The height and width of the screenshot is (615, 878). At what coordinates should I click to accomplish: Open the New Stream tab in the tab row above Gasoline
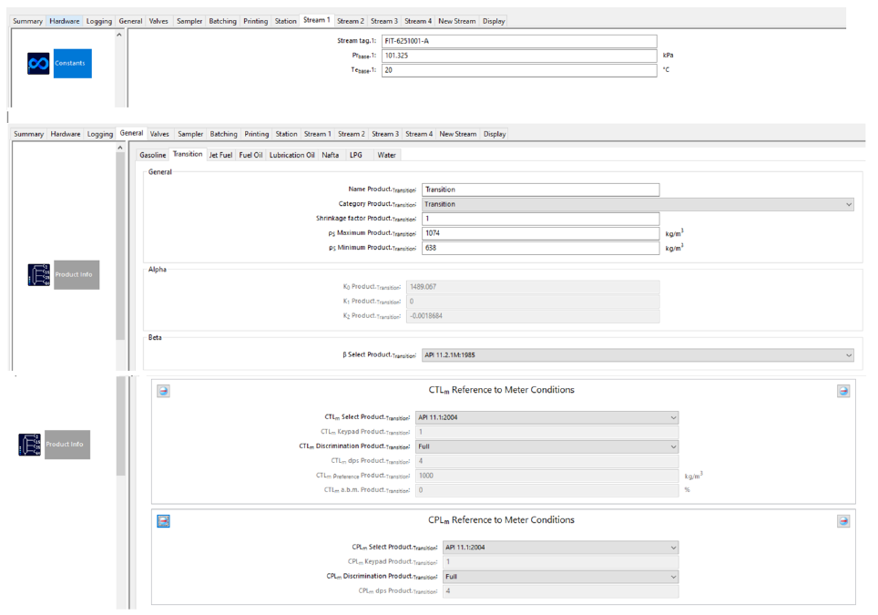click(x=458, y=135)
